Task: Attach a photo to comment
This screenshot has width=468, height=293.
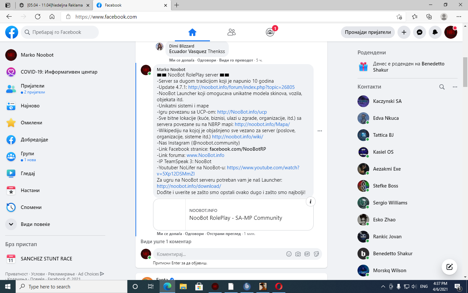Action: [x=298, y=254]
